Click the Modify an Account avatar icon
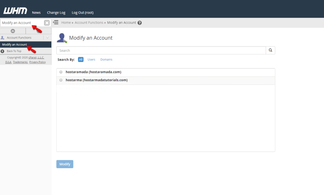This screenshot has width=324, height=195. click(62, 38)
